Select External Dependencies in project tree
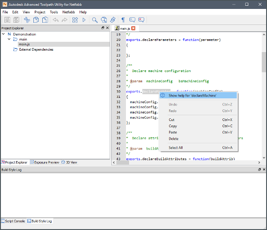Viewport: 267px width, 230px height. coord(36,49)
